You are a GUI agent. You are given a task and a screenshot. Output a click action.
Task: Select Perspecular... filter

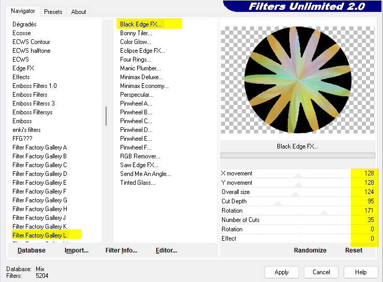[x=137, y=95]
